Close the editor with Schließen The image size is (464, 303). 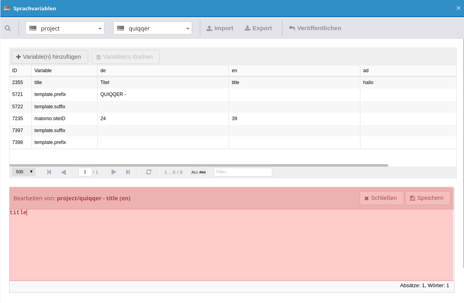381,198
